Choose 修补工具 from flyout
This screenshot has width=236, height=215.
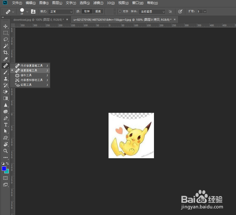click(30, 75)
